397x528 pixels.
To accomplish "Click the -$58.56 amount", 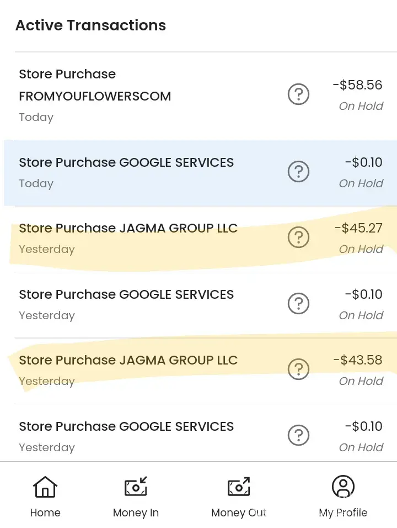I will [x=357, y=85].
